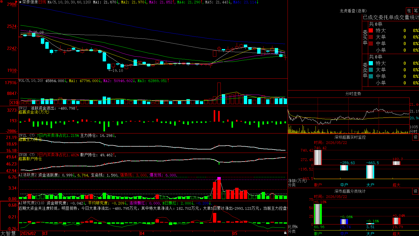Click the 委买单 section label
This screenshot has height=236, width=419.
point(365,37)
